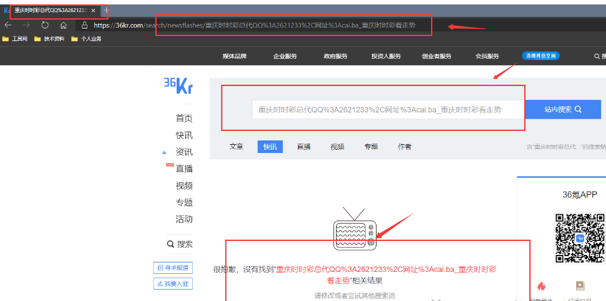Screen dimensions: 606x301
Task: Open 视频 in the sidebar
Action: pyautogui.click(x=184, y=186)
